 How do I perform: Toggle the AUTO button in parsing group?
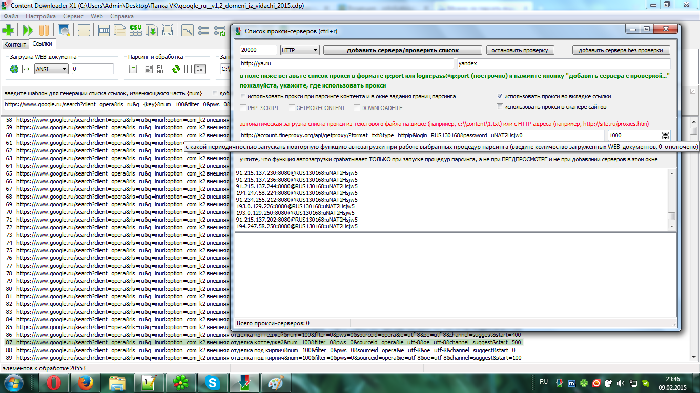(200, 69)
